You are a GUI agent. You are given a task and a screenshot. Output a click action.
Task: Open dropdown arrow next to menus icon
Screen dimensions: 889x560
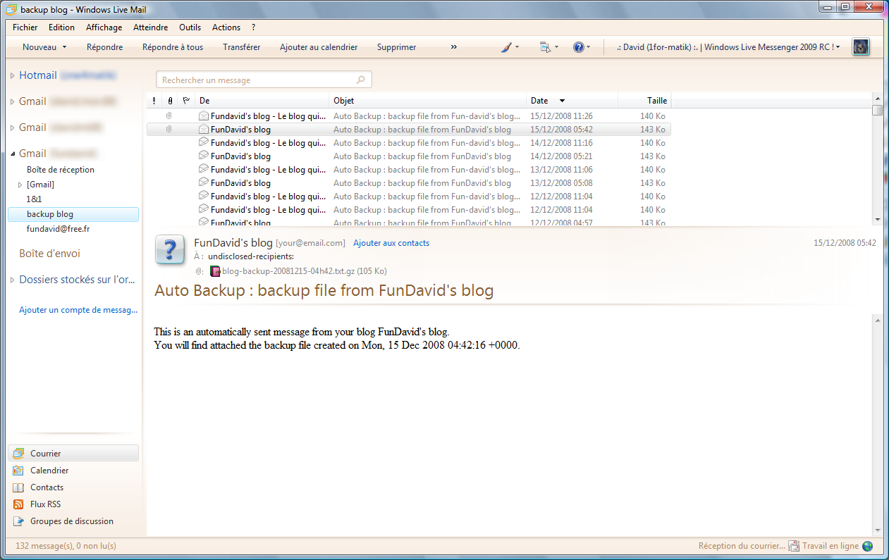tap(556, 47)
